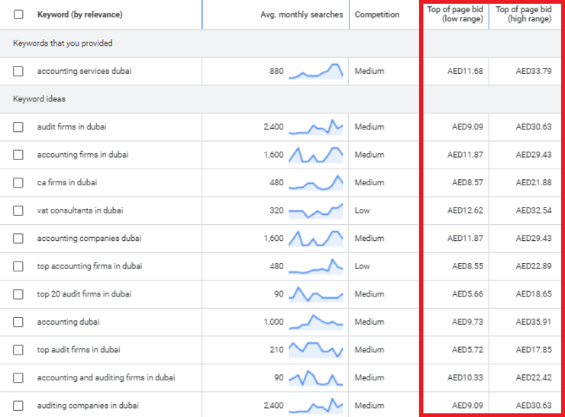
Task: Click Medium competition for accounting services dubai
Action: [370, 71]
